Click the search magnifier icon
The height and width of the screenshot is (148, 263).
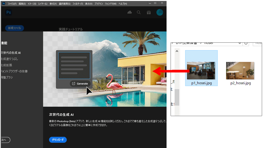pos(139,12)
